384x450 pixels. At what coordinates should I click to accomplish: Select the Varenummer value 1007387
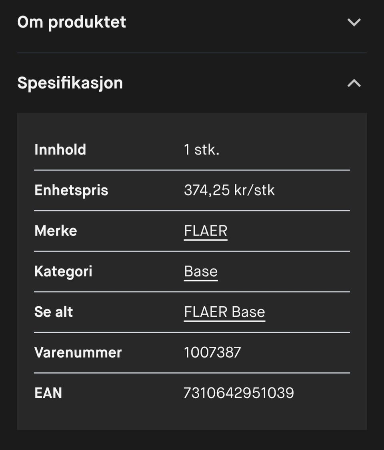pyautogui.click(x=212, y=352)
